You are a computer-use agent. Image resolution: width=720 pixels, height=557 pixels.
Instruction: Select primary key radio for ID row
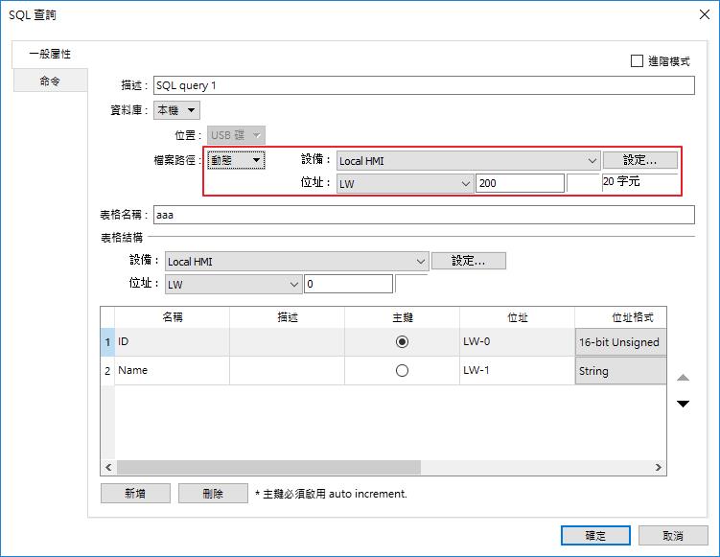(402, 342)
